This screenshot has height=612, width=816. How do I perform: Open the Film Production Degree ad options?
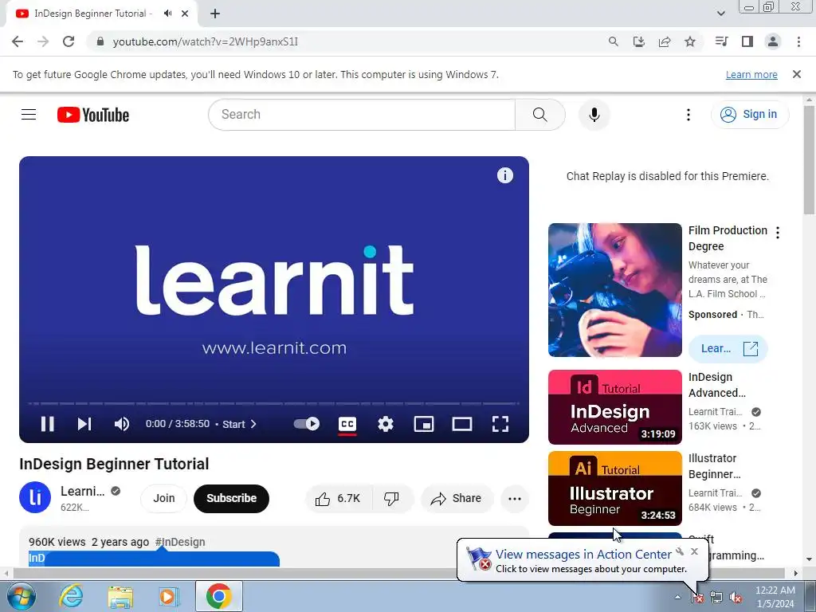[x=778, y=233]
